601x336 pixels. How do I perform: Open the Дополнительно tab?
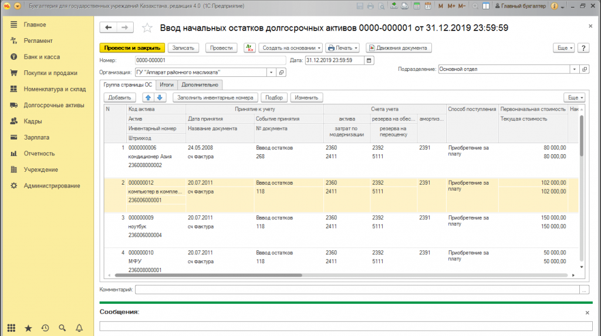(x=200, y=85)
